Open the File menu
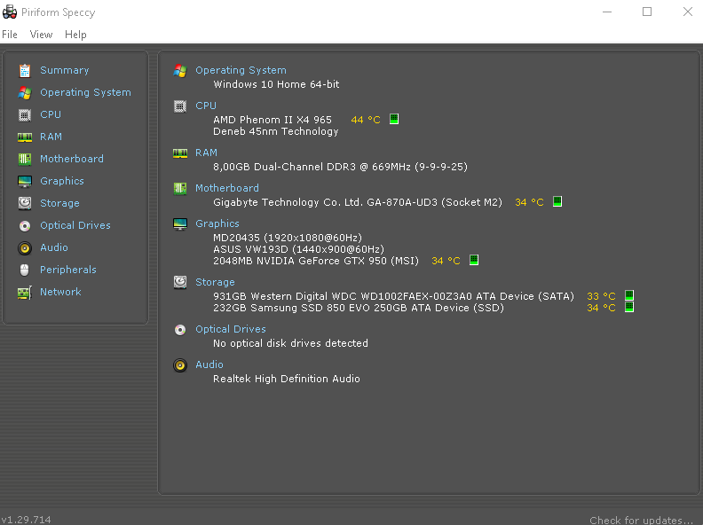Screen dimensions: 703x525 point(10,35)
